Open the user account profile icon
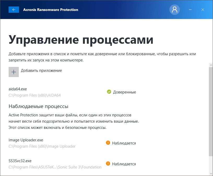 (x=175, y=10)
